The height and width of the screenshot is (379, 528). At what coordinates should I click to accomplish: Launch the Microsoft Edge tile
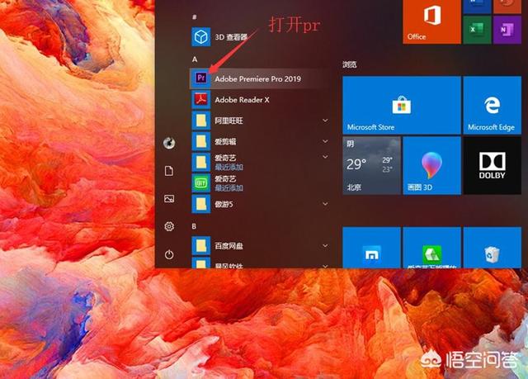[x=491, y=105]
